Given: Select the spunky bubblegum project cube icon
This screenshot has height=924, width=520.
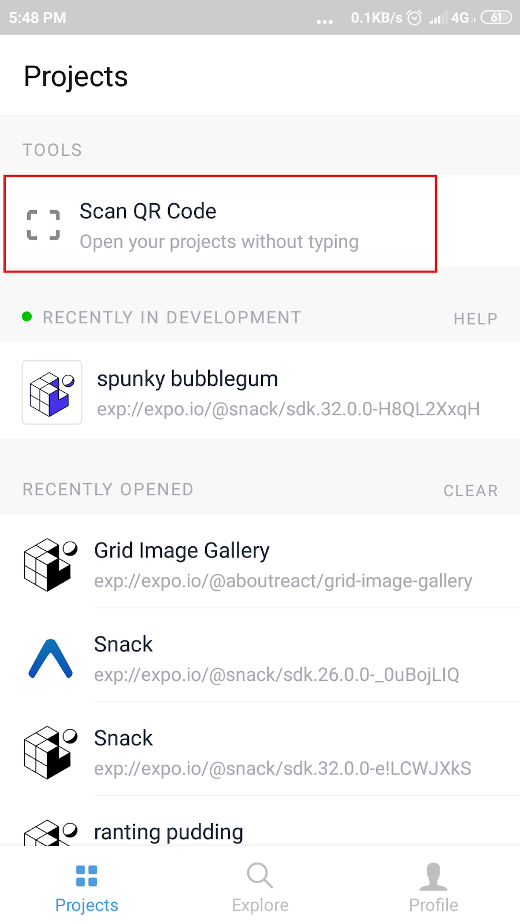Looking at the screenshot, I should [x=52, y=392].
